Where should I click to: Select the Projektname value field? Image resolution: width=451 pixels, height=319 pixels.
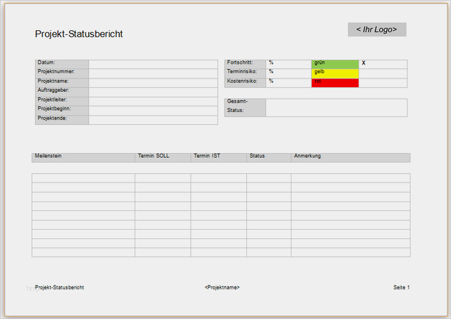coord(153,83)
